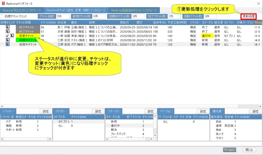The image size is (263, 155).
Task: Uncheck the 処理チェック box for ticket 58
Action: click(7, 36)
